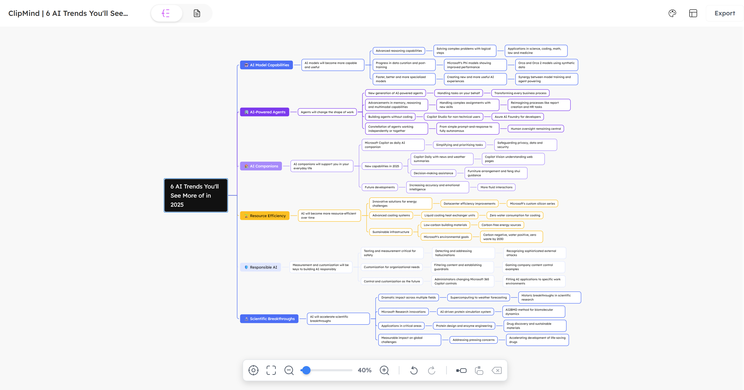Click the zoom in magnifier icon

(x=384, y=370)
